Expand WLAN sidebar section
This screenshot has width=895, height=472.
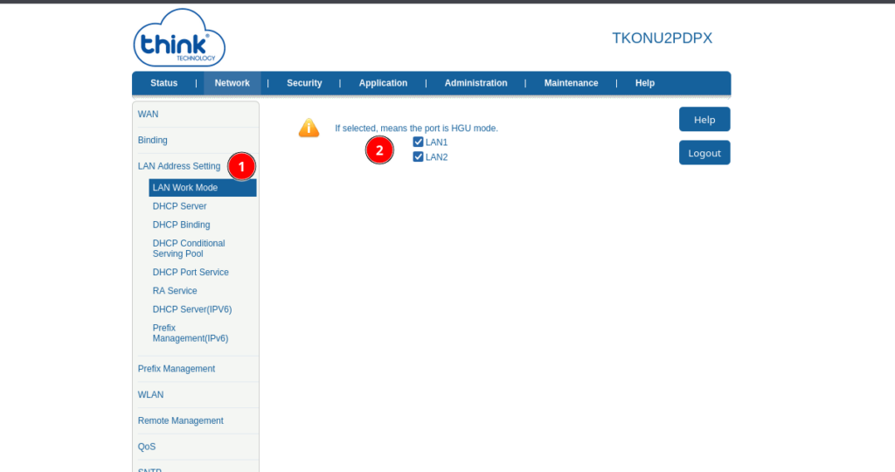(x=150, y=394)
